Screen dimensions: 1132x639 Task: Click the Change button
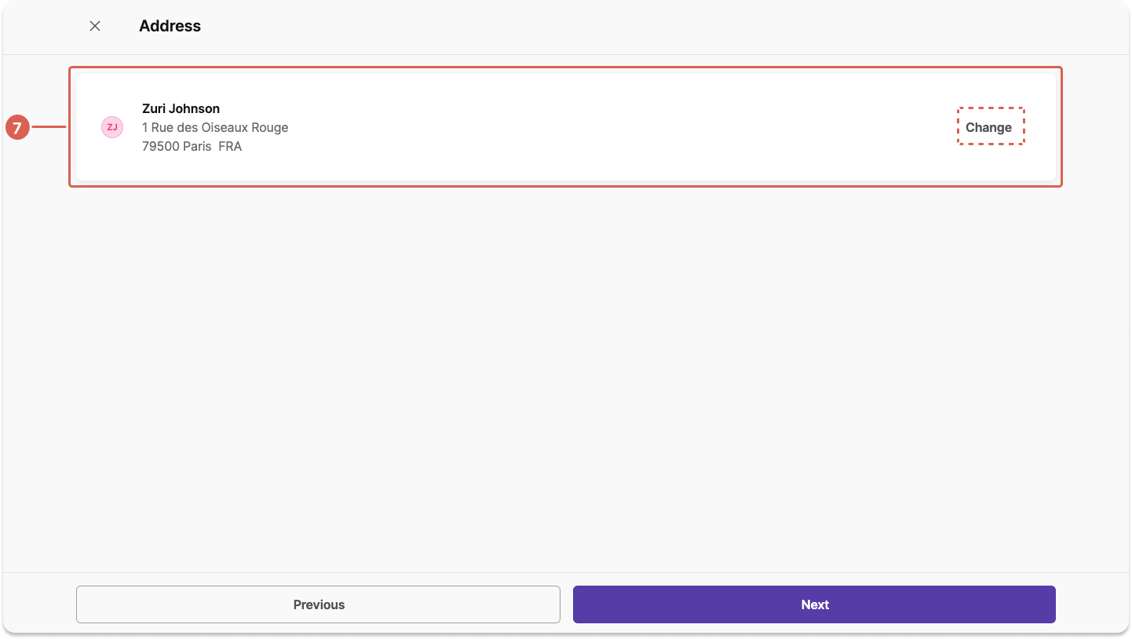(989, 127)
